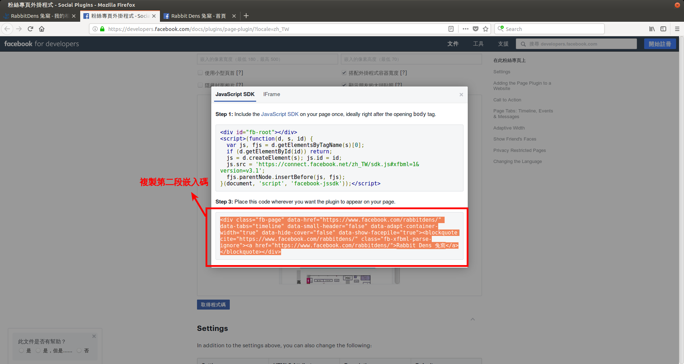Viewport: 684px width, 364px height.
Task: Close the Rabbit Dens 兔窩 - 首頁 tab
Action: [x=234, y=16]
